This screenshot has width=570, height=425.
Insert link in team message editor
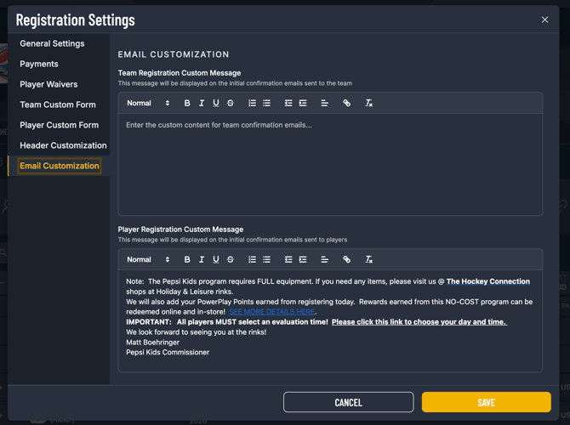pos(346,103)
